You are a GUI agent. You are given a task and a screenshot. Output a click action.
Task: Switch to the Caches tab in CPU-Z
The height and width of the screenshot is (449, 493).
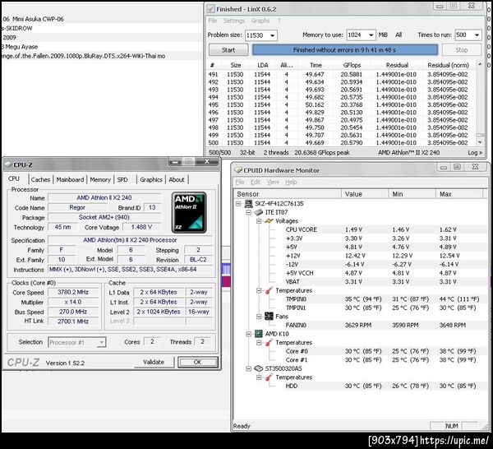(x=40, y=179)
